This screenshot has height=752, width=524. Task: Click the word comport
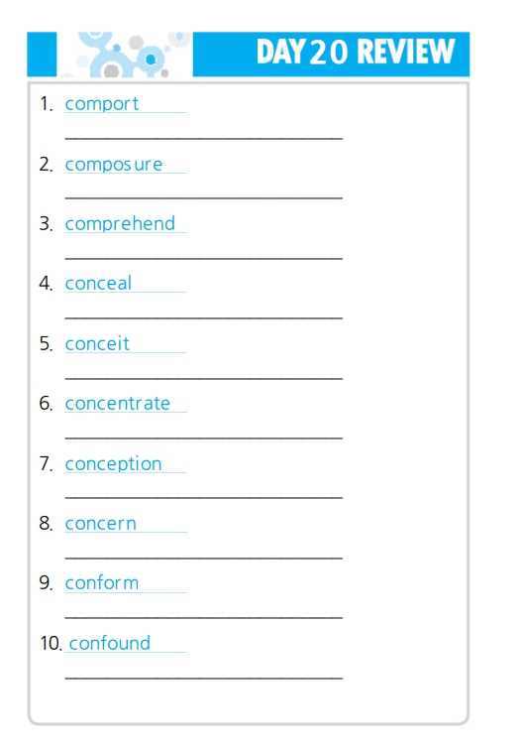(x=102, y=104)
